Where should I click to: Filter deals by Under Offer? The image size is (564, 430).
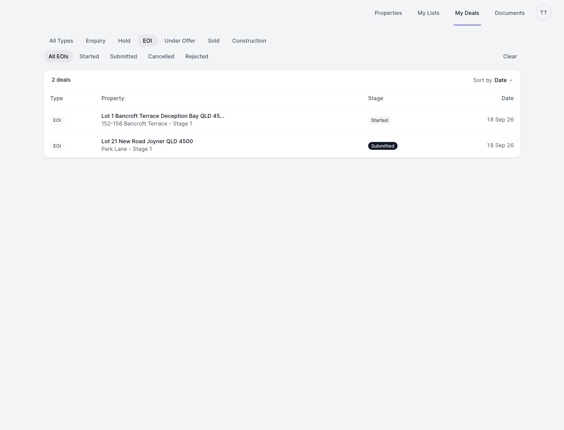(x=180, y=41)
